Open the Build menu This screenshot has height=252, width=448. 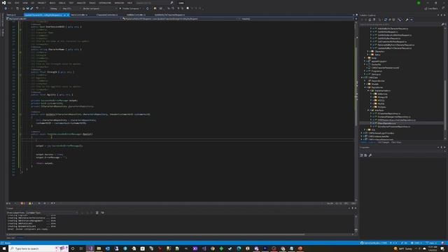[52, 3]
